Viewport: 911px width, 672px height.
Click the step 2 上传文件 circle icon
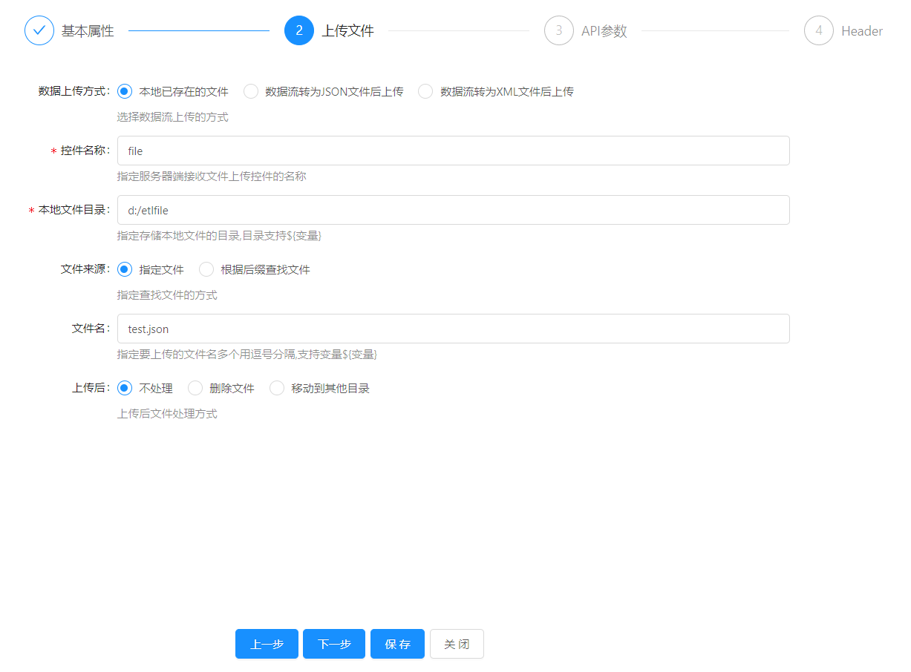point(299,30)
